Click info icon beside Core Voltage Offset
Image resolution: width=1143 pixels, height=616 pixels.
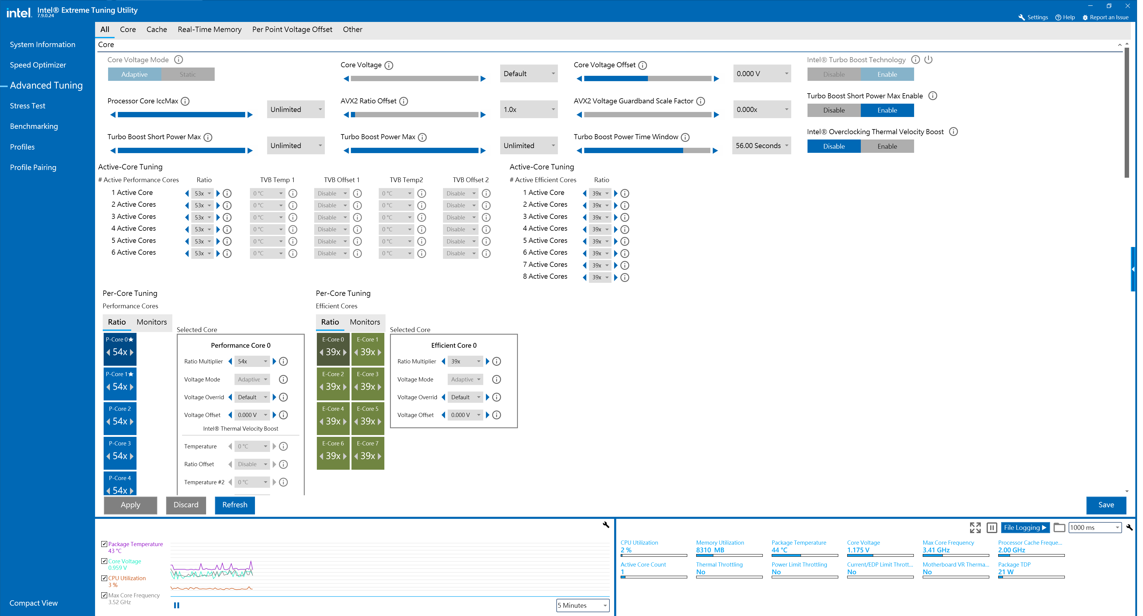tap(643, 65)
